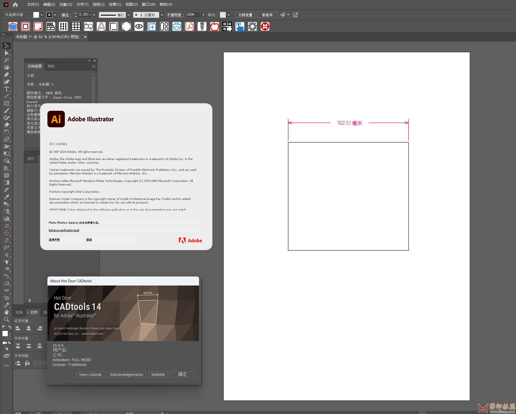The height and width of the screenshot is (414, 516).
Task: Select the Pen tool
Action: click(x=7, y=75)
